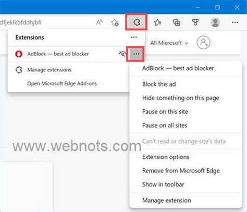The image size is (247, 212).
Task: Expand the All Microsoft dropdown
Action: click(169, 43)
